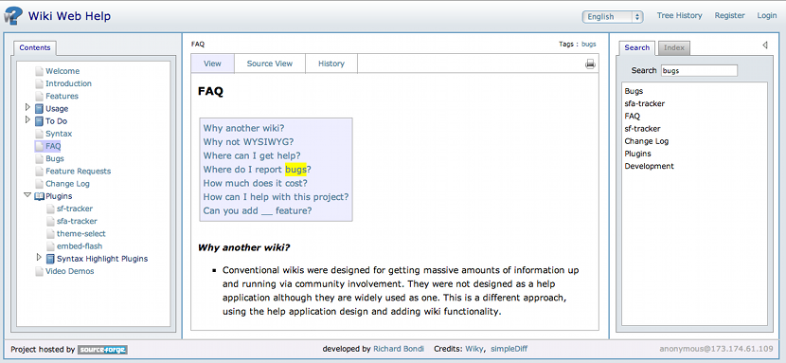The width and height of the screenshot is (786, 363).
Task: Expand the Syntax Highlight Plugins node
Action: click(x=39, y=258)
